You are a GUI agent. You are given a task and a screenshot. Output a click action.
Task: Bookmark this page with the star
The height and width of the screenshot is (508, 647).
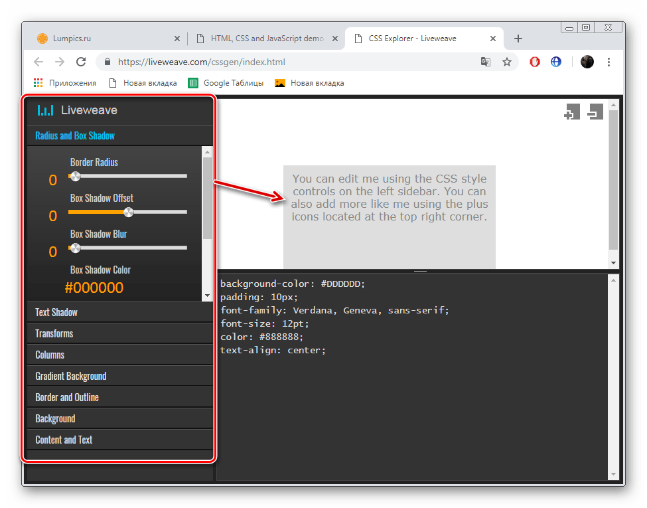tap(507, 62)
